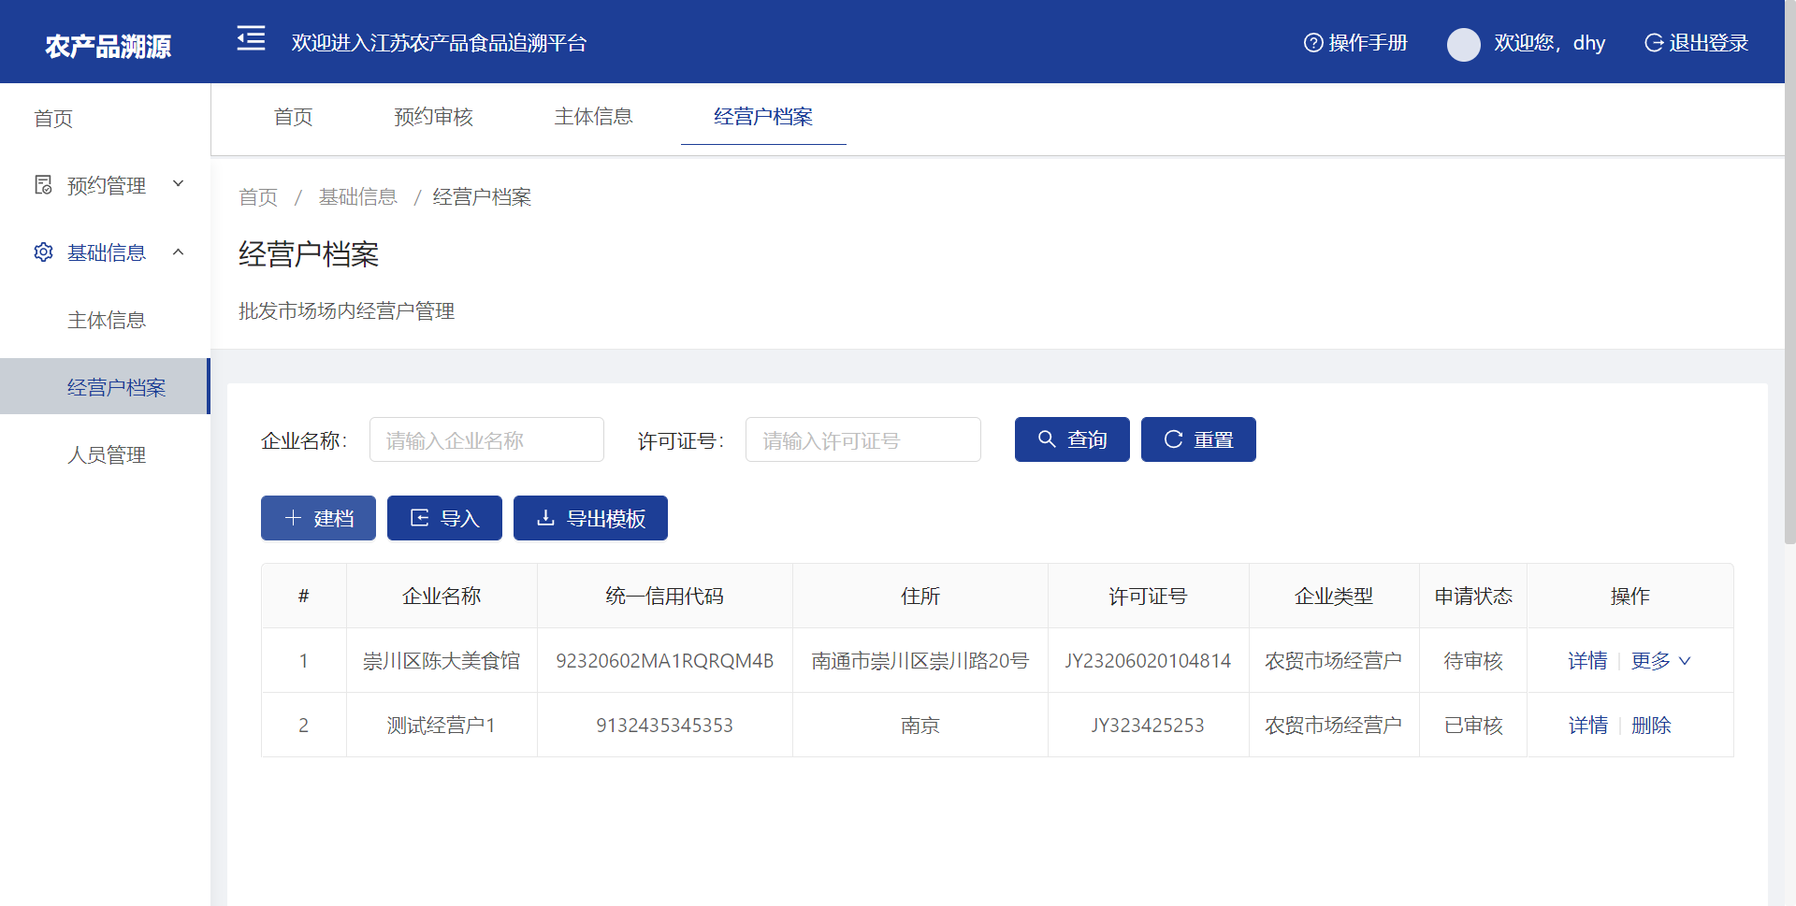This screenshot has width=1796, height=906.
Task: Click the 建档 create record button
Action: pos(318,518)
